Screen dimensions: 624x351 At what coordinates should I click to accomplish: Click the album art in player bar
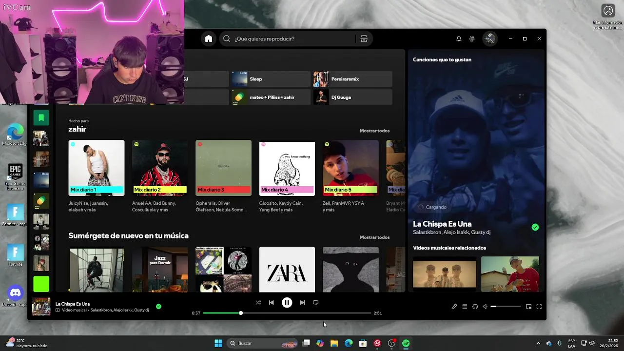[x=41, y=307]
